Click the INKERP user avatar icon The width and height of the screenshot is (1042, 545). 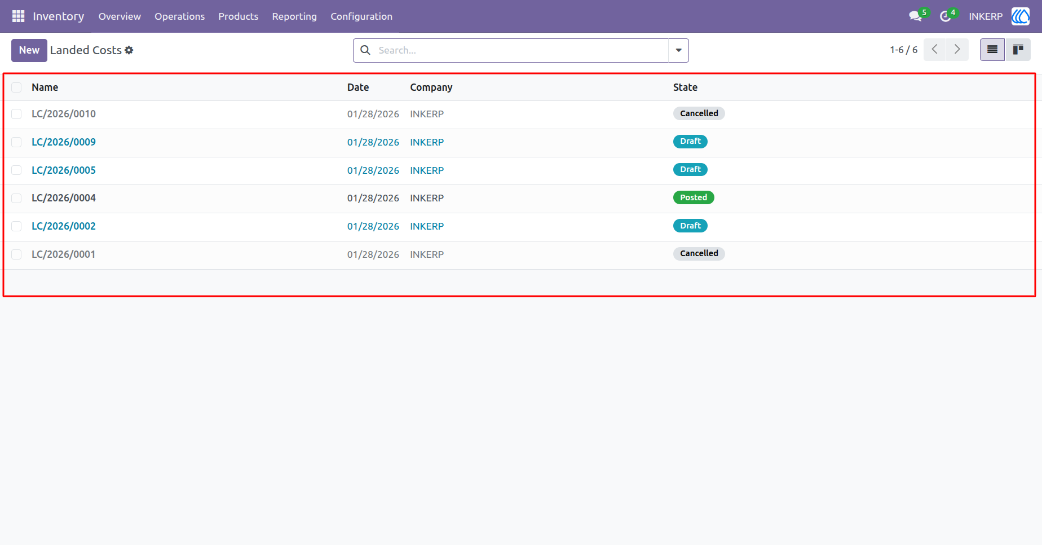[1021, 16]
